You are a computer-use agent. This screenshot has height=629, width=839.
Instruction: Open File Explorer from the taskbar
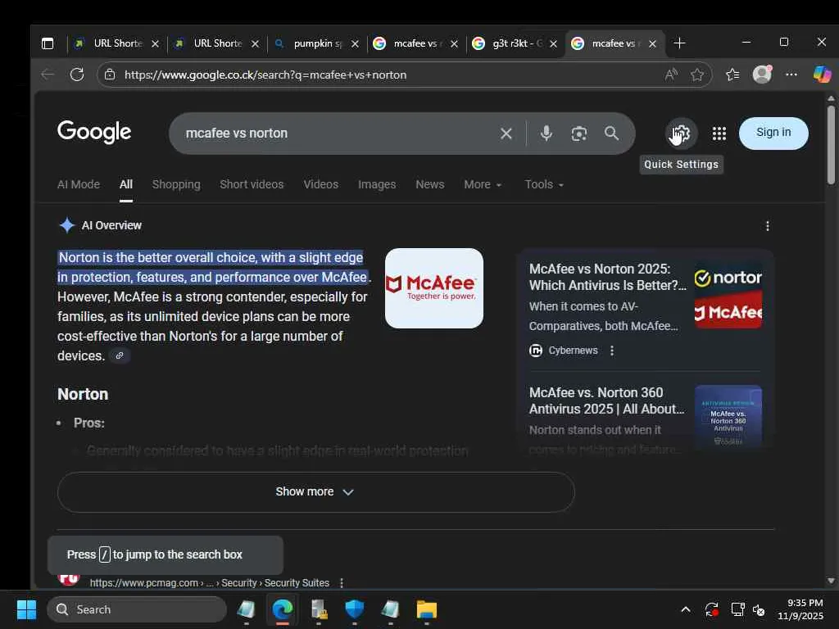[426, 609]
